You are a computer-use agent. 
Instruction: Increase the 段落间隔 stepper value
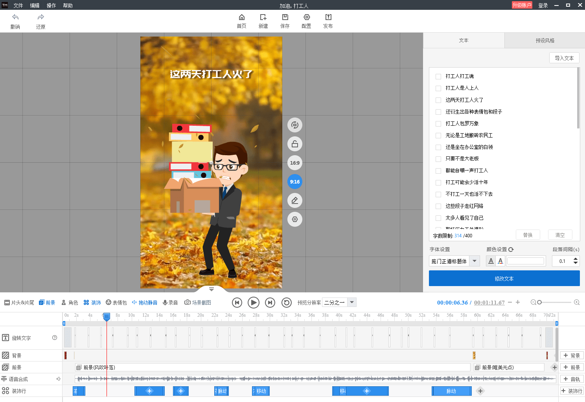576,259
